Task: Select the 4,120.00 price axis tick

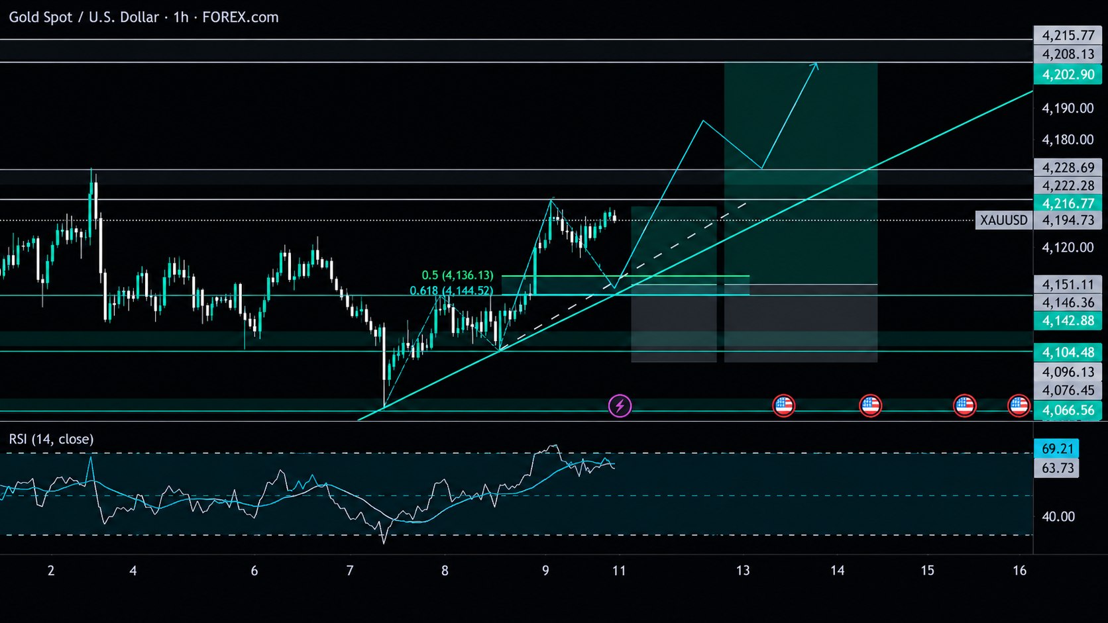Action: 1068,248
